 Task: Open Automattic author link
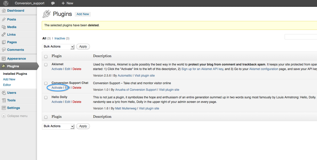tap(125, 76)
